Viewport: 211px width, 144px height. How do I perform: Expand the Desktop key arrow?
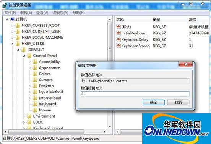(29, 86)
